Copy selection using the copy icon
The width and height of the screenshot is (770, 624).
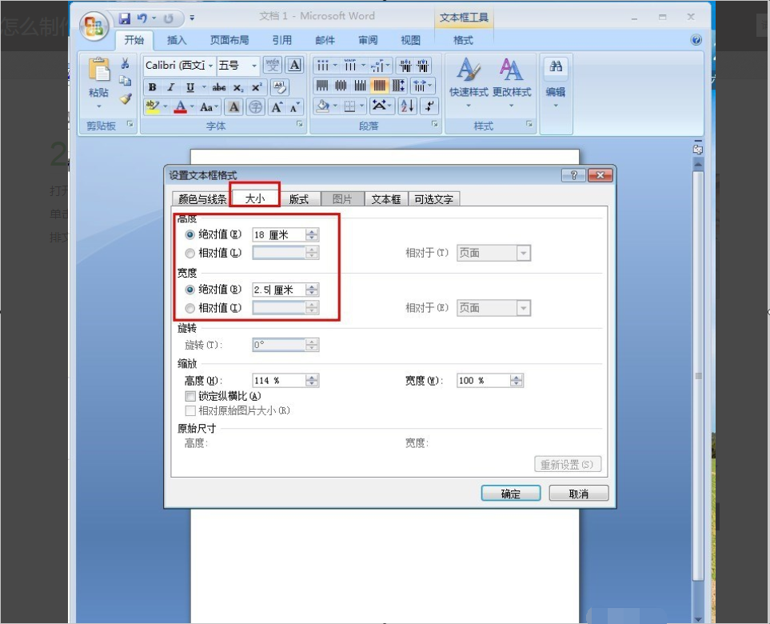pos(126,81)
